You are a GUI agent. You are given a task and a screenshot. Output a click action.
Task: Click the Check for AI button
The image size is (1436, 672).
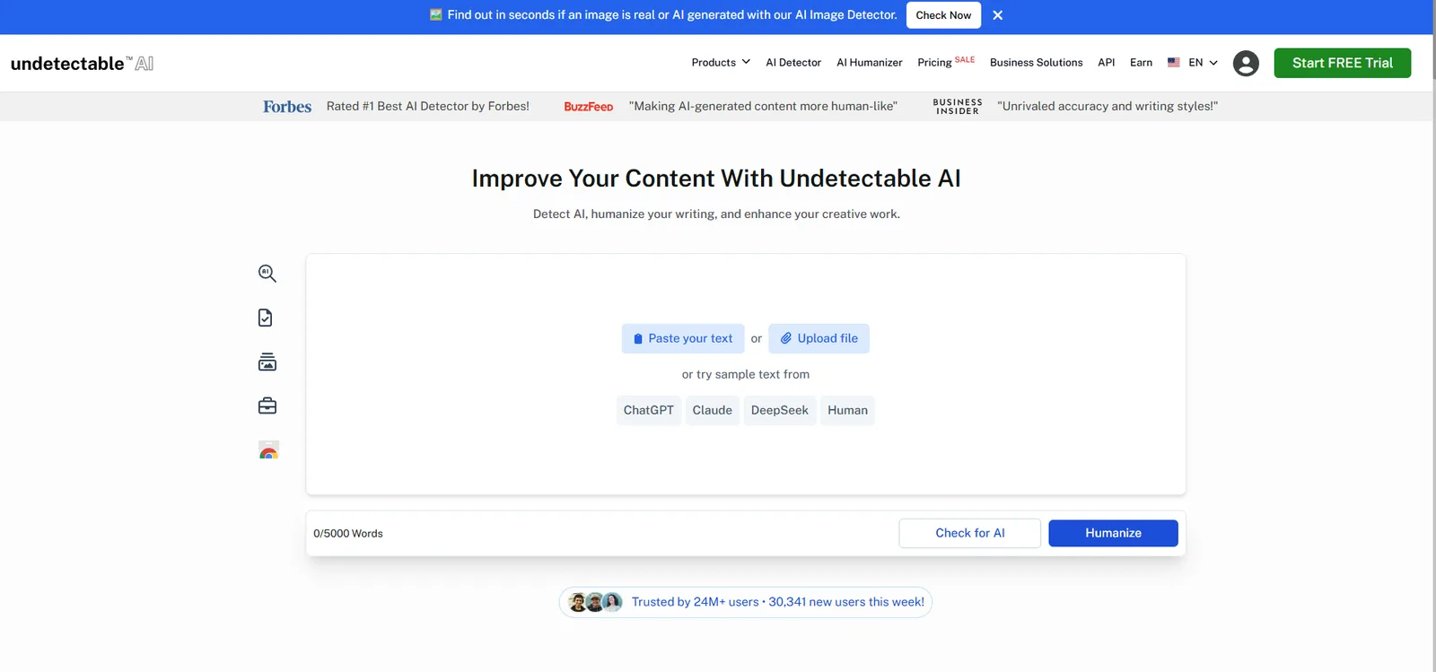point(970,533)
